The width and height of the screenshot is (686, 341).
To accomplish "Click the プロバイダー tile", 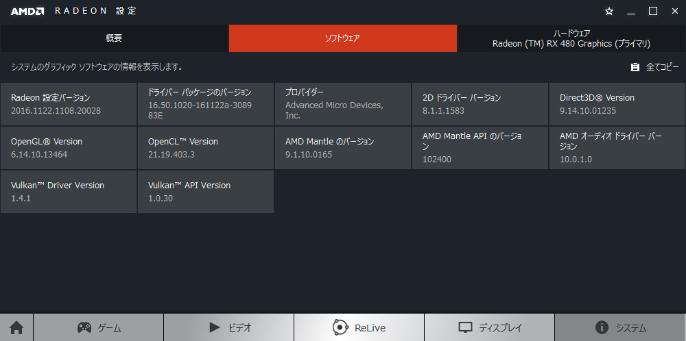I will 343,104.
